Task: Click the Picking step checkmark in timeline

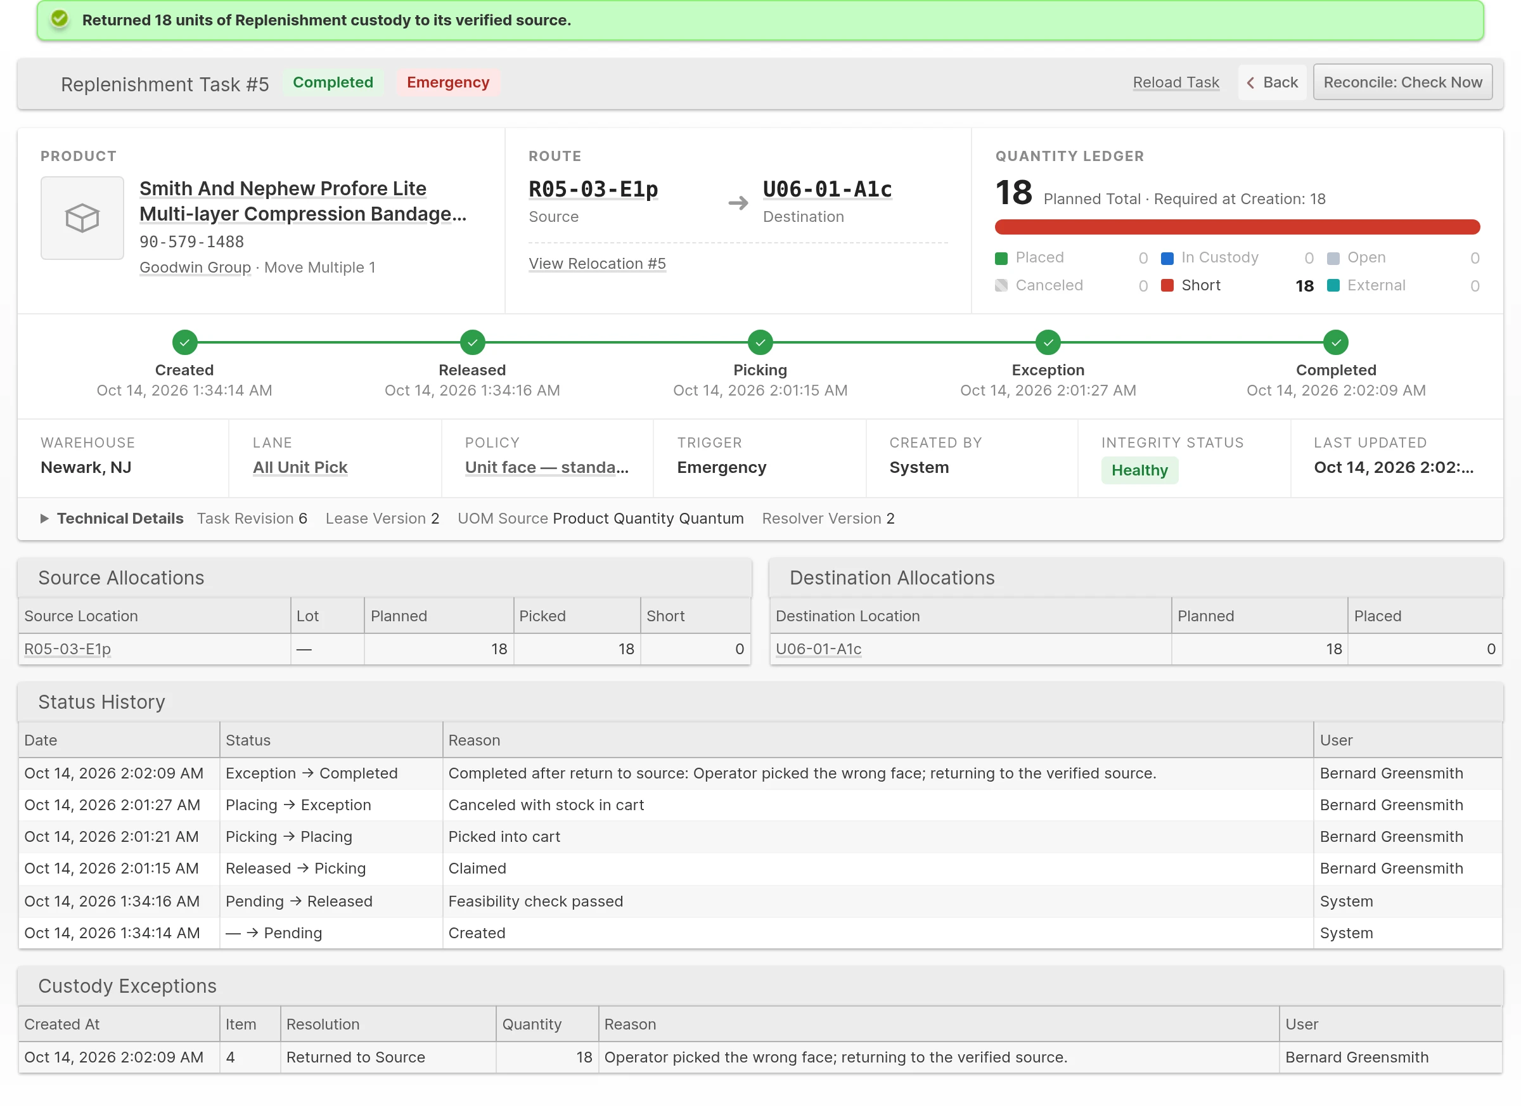Action: coord(760,342)
